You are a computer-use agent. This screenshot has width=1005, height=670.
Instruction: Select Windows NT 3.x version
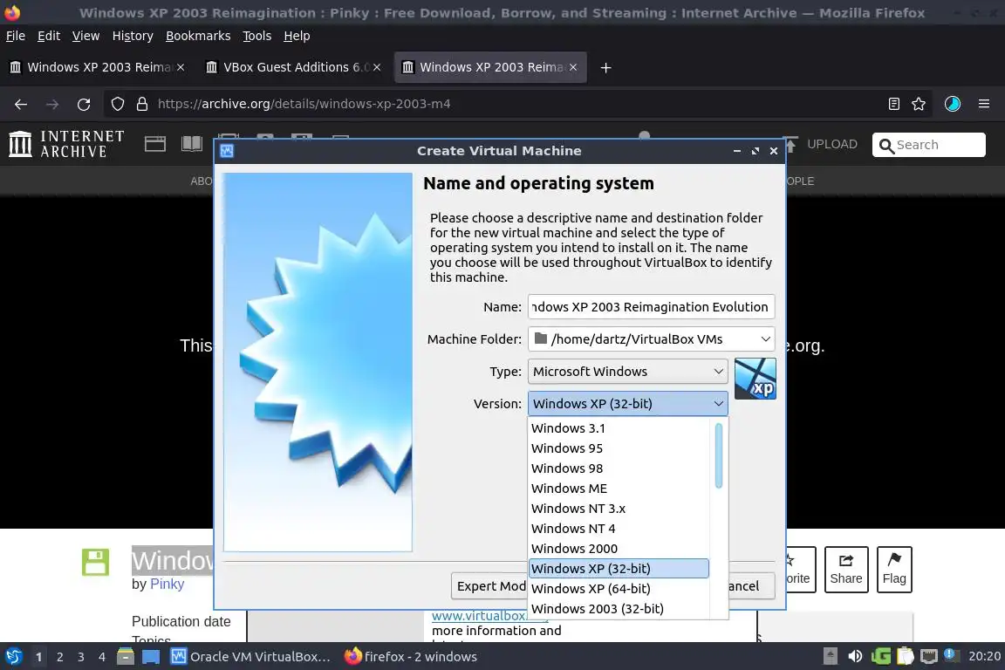coord(619,509)
